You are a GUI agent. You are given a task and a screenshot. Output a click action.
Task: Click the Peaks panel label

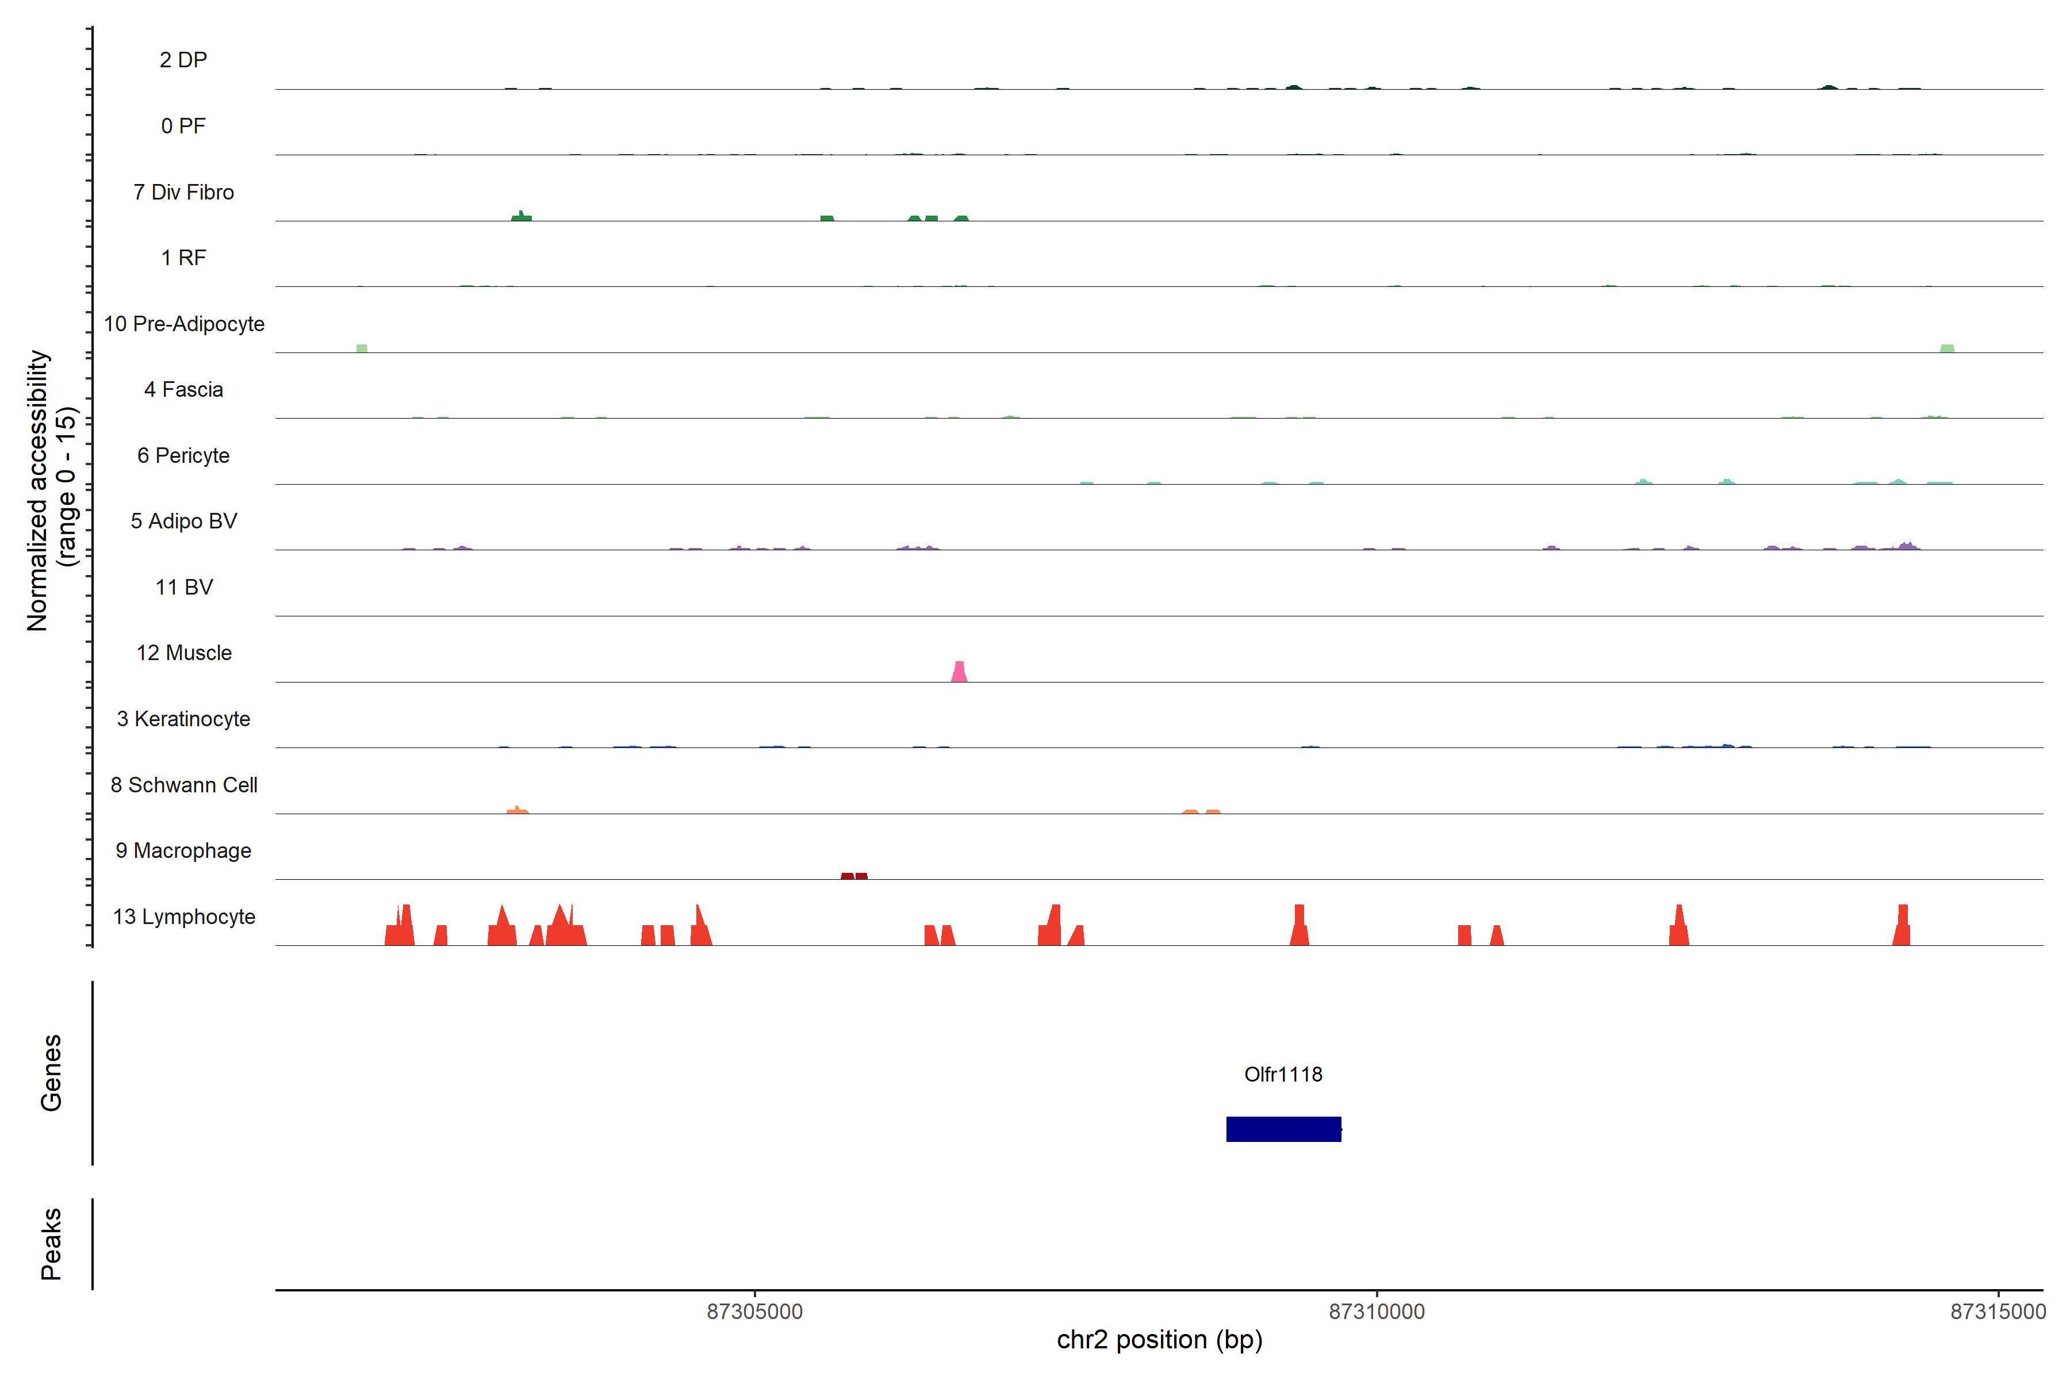pos(51,1244)
